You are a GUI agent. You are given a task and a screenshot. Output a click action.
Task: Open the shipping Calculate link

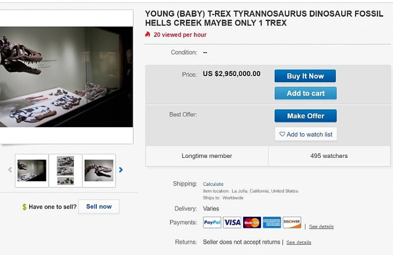(x=213, y=184)
